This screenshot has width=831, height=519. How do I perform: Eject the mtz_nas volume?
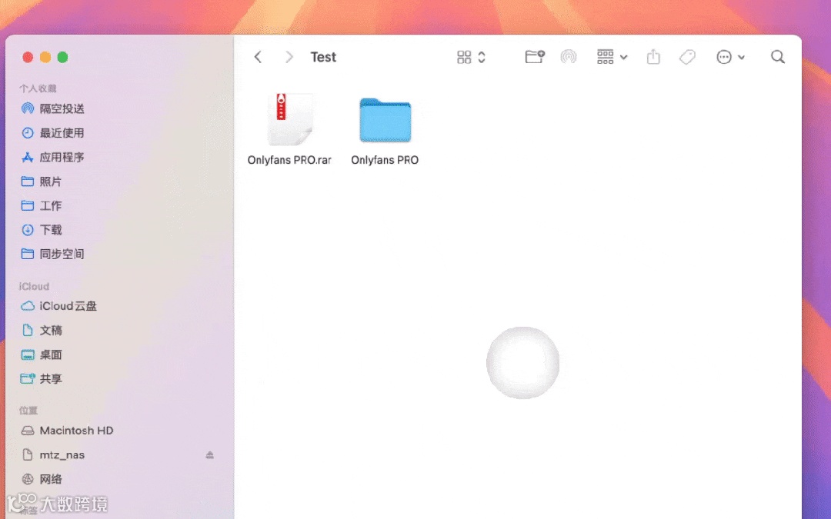pos(210,455)
